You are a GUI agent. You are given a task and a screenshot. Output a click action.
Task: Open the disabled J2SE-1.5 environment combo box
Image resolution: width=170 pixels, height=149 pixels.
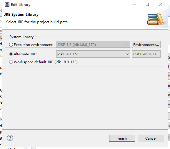(x=93, y=45)
